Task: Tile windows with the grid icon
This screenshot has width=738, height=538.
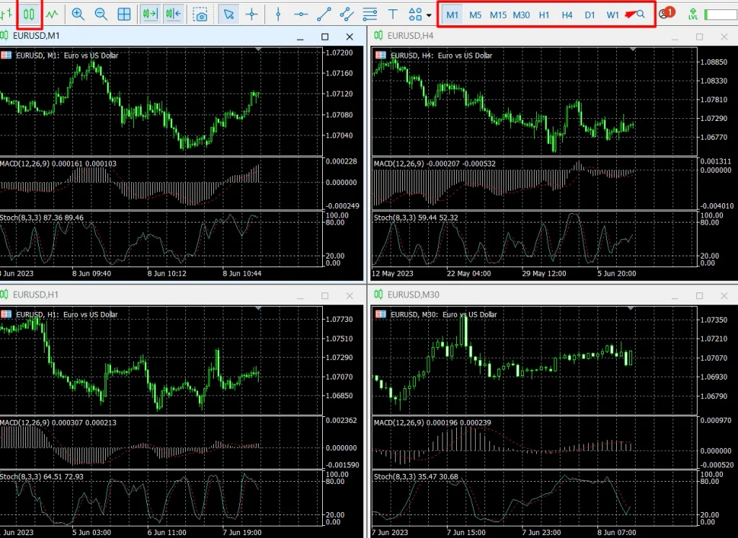Action: pos(124,14)
